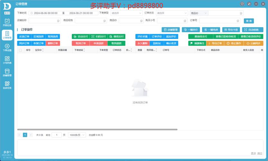Click 云端同步 cloud sync button

click(254, 43)
